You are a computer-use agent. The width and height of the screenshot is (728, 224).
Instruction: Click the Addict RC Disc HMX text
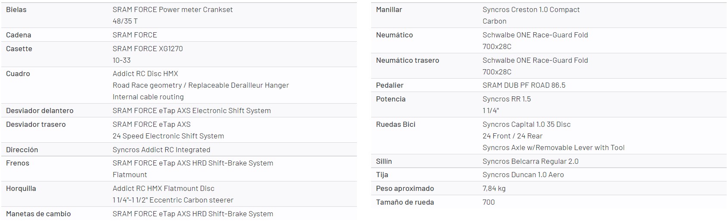(145, 74)
